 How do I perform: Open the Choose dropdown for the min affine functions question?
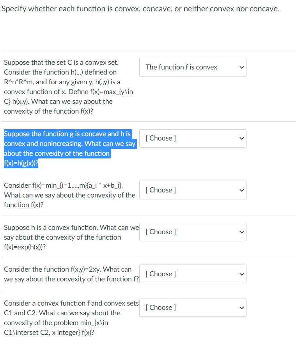pos(193,190)
